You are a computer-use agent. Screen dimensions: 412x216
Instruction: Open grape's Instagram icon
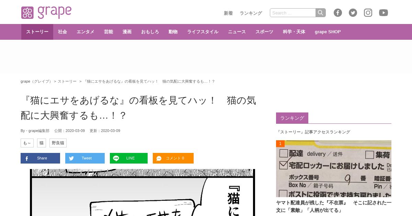pos(368,13)
